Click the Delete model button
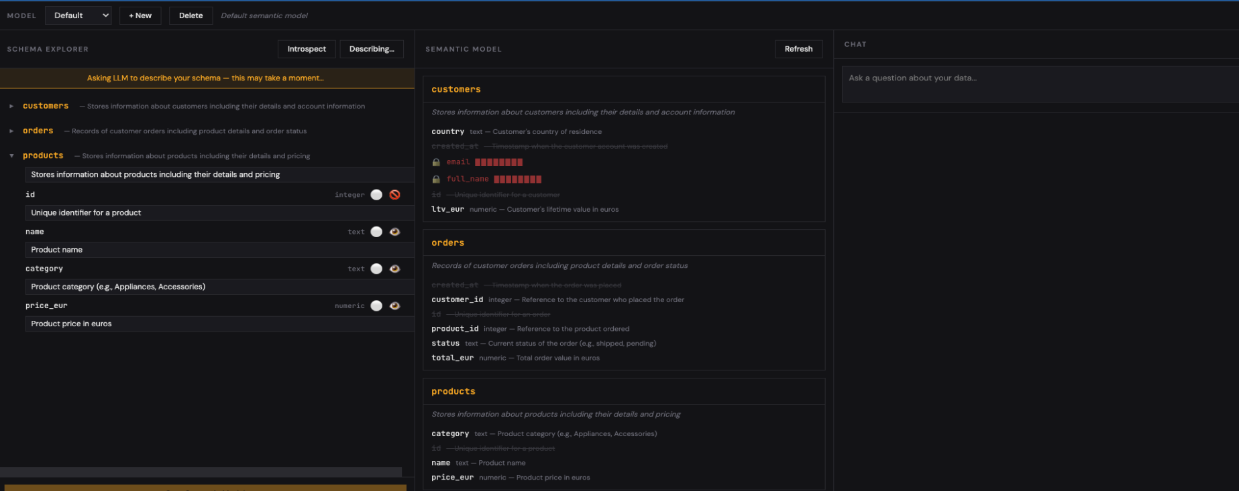The width and height of the screenshot is (1239, 491). point(191,15)
